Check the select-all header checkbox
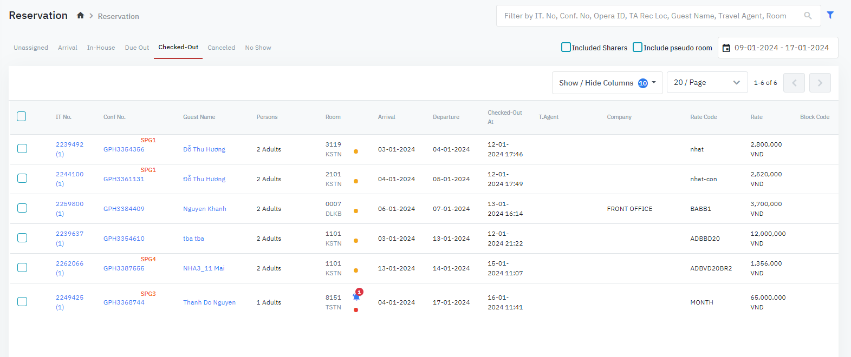Image resolution: width=851 pixels, height=357 pixels. pos(22,116)
